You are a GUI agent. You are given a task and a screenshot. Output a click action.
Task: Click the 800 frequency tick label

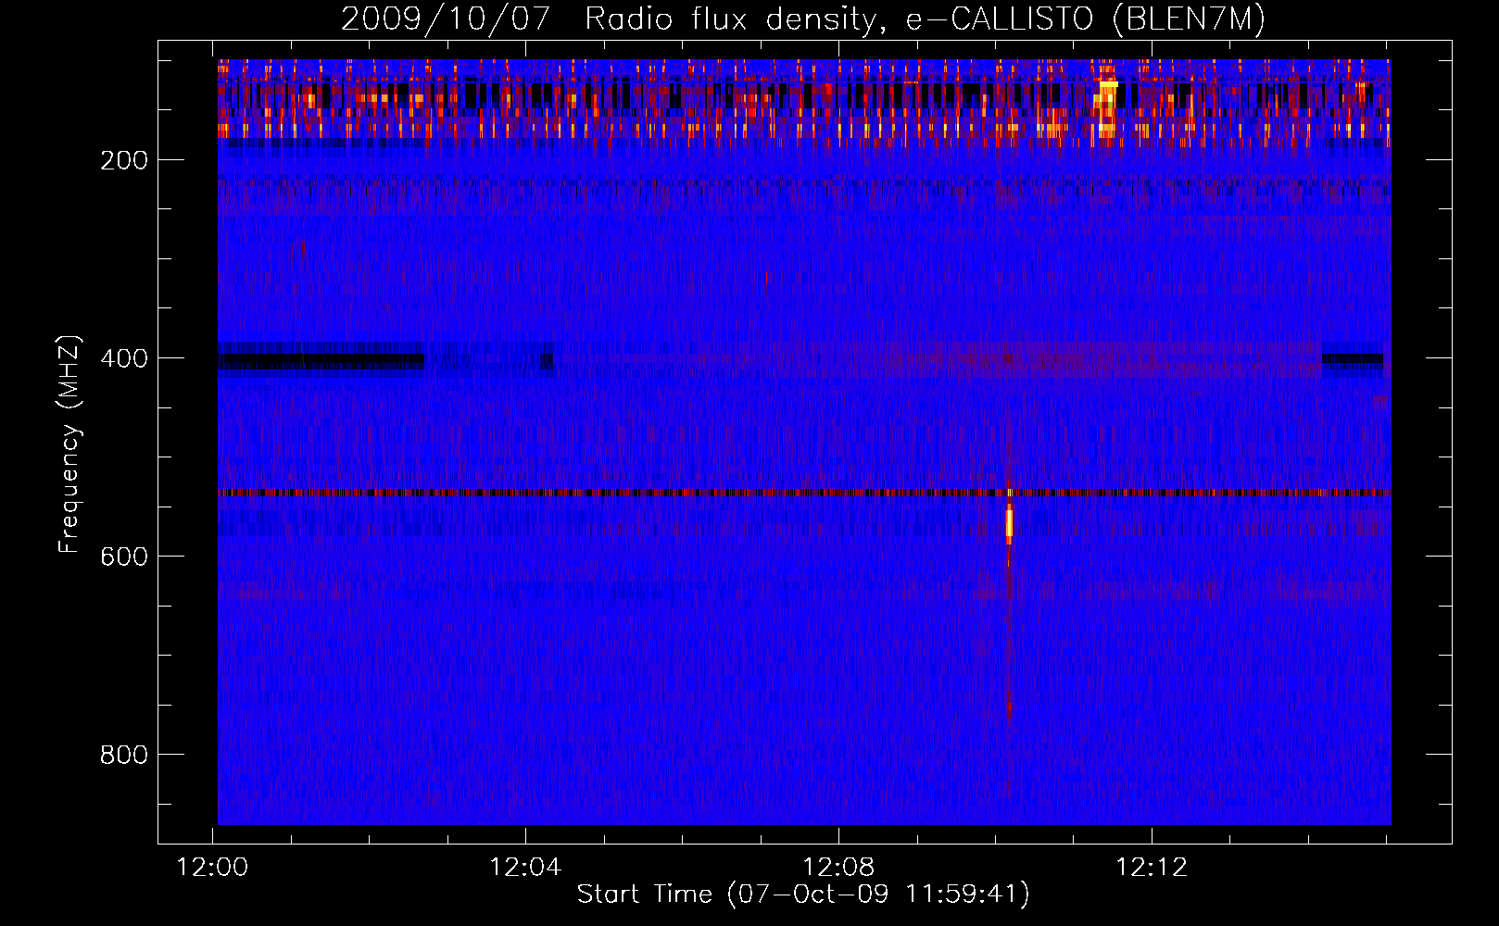124,755
